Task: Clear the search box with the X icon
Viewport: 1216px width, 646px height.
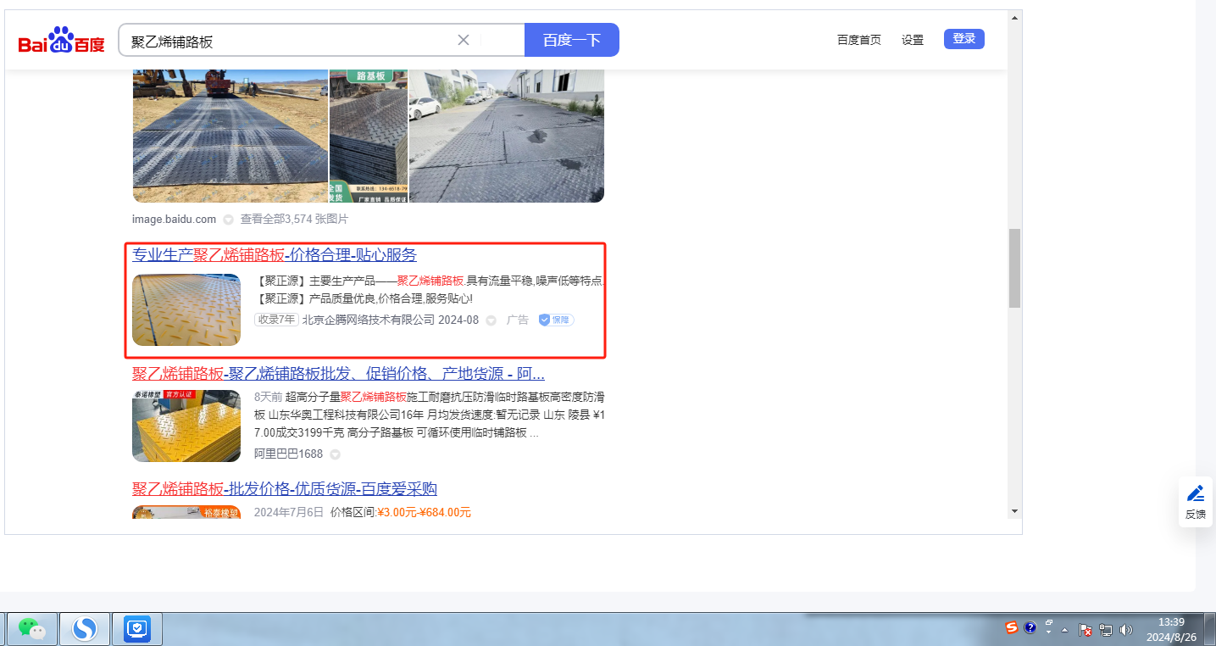Action: tap(464, 40)
